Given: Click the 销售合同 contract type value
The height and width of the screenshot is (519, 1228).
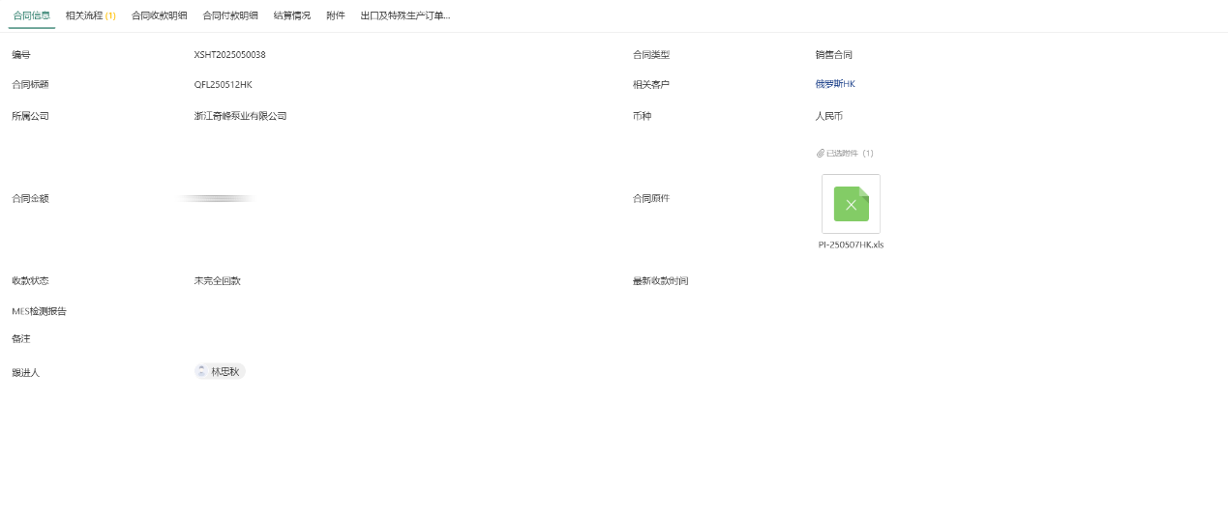Looking at the screenshot, I should [x=833, y=55].
